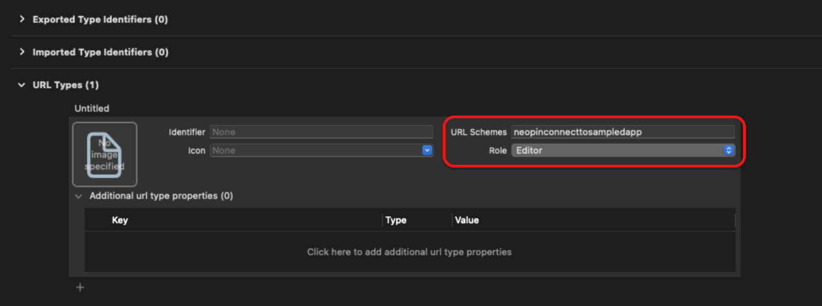Viewport: 822px width, 306px height.
Task: Click the URL Schemes text field
Action: (623, 132)
